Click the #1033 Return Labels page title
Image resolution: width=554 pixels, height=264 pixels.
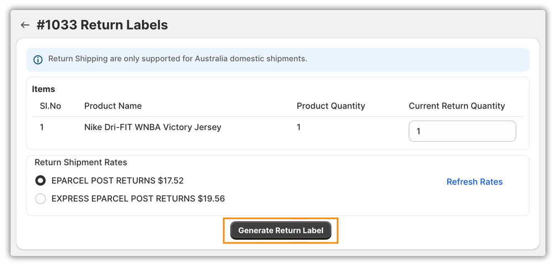[x=102, y=25]
